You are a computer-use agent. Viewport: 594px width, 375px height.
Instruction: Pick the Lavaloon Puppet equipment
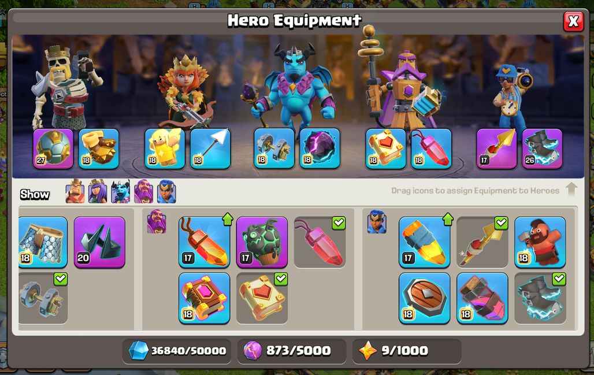click(x=262, y=243)
